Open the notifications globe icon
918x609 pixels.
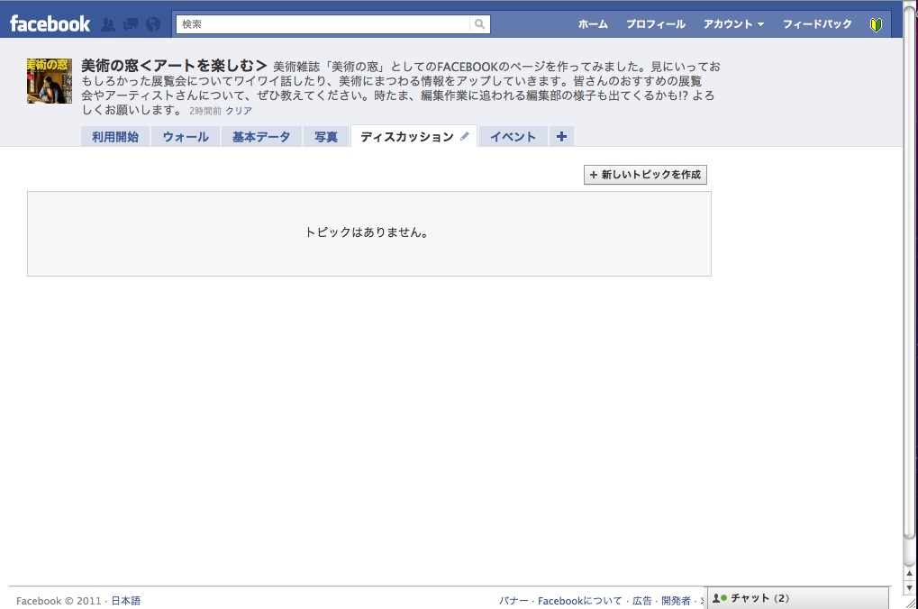[x=153, y=24]
